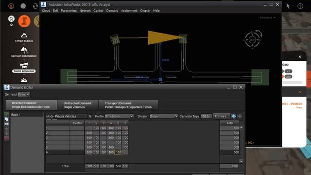Click the highlighted cell row 6 column 5
311x175 pixels.
point(118,152)
